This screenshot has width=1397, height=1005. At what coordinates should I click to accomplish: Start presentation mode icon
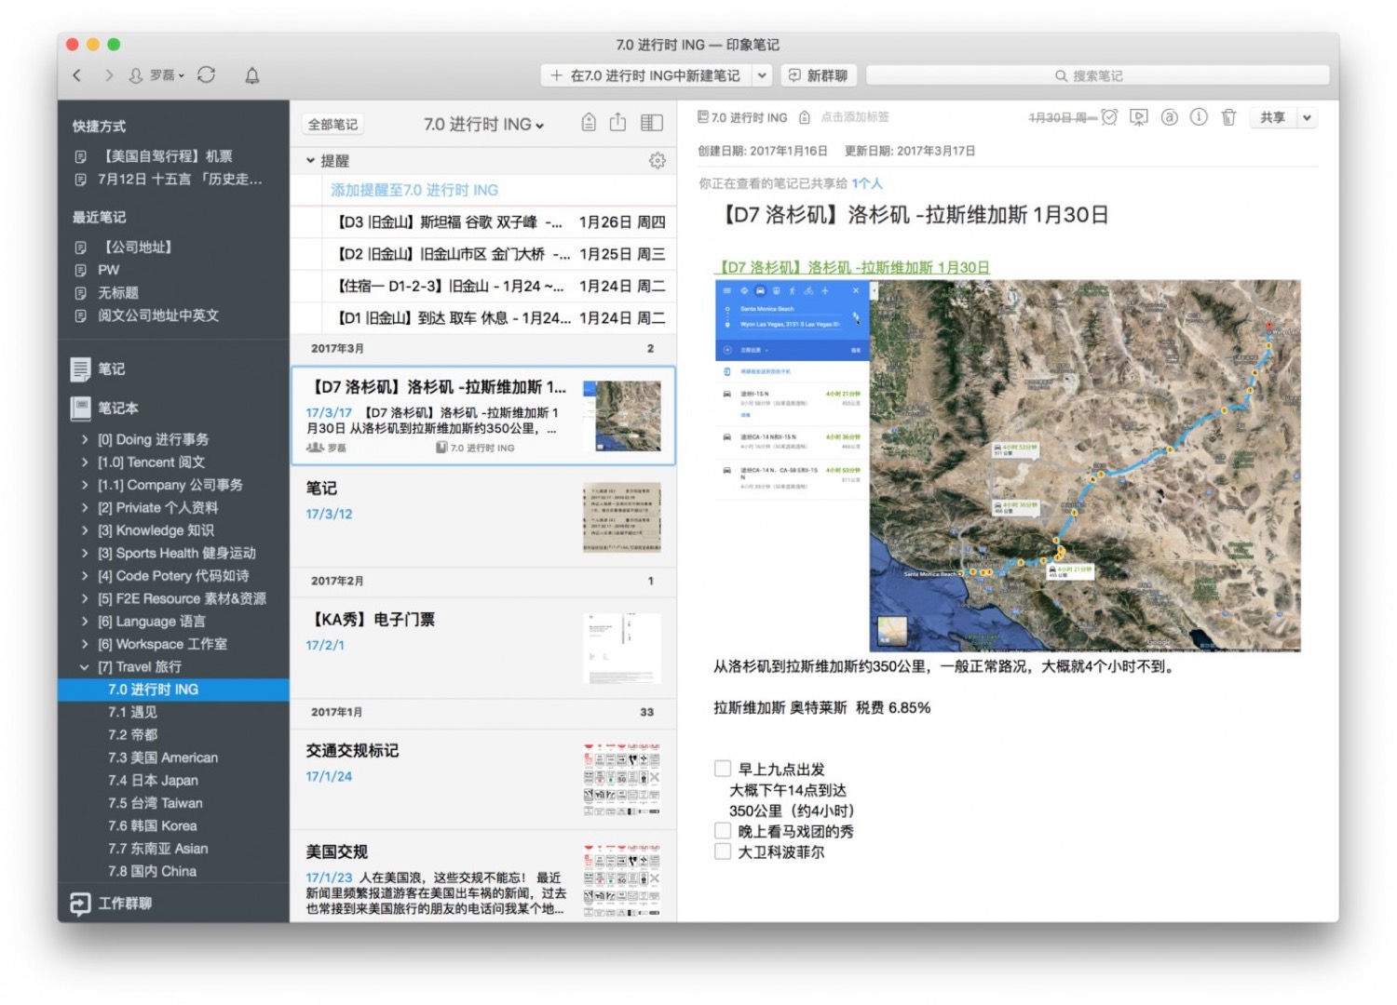[1138, 117]
